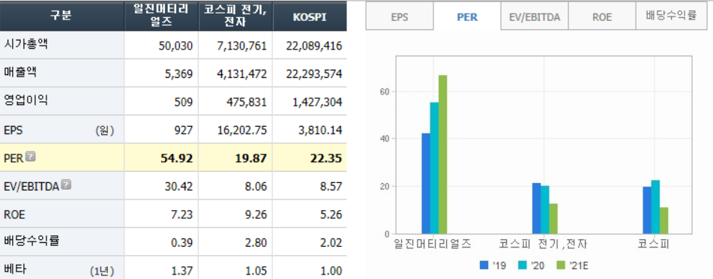Switch to the EPS chart tab
This screenshot has width=713, height=279.
coord(400,17)
